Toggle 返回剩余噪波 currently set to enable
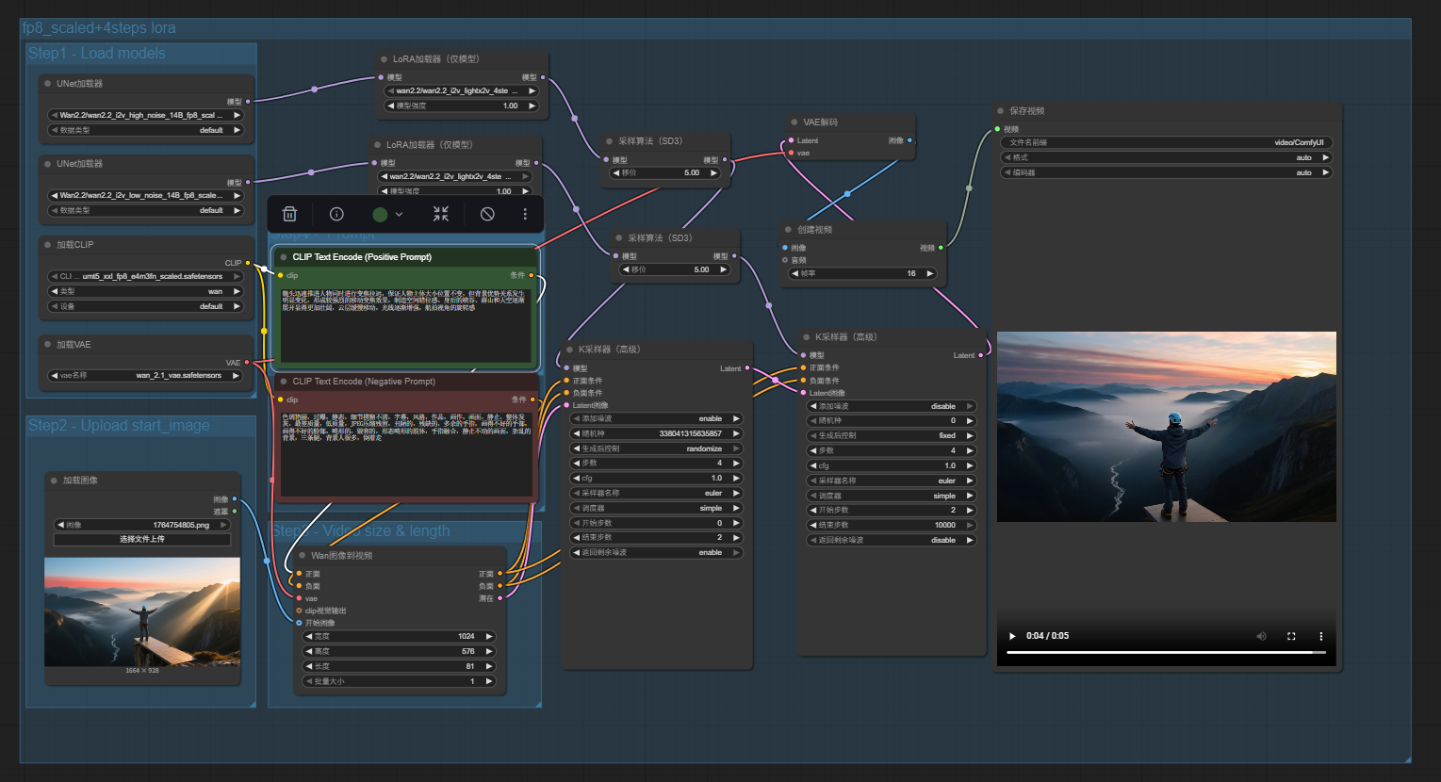 tap(657, 553)
